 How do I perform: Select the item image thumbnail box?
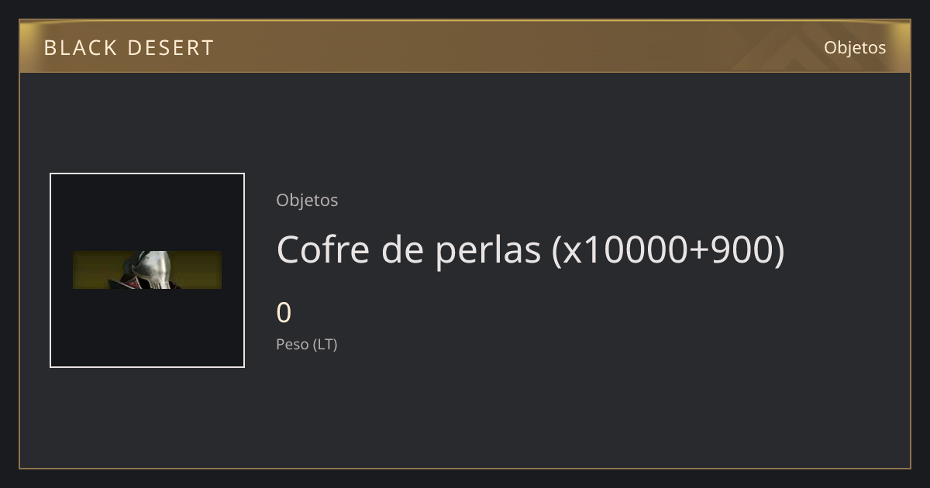(x=147, y=270)
